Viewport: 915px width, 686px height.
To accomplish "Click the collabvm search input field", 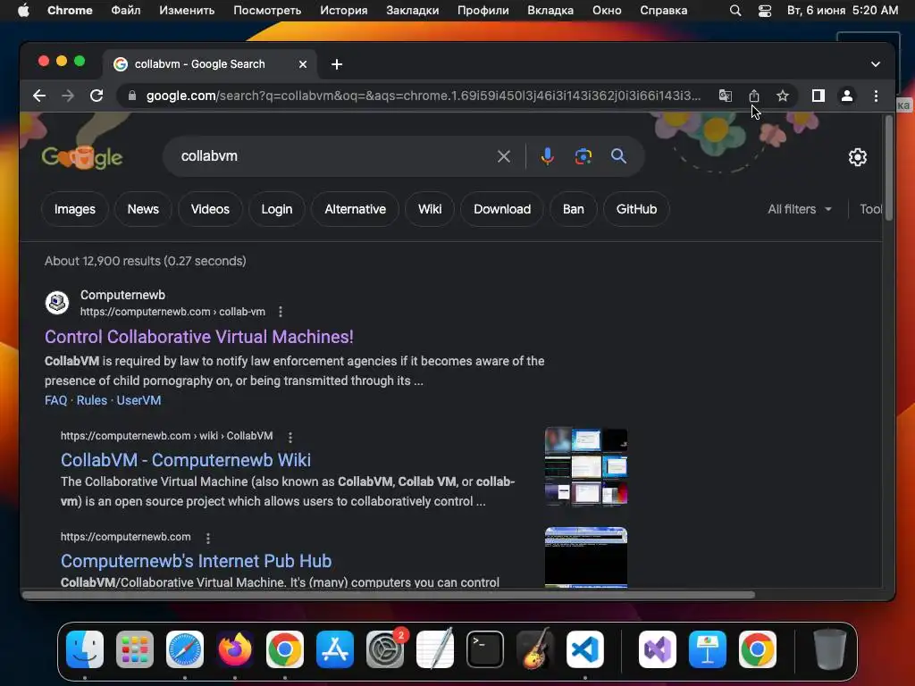I will pyautogui.click(x=332, y=156).
